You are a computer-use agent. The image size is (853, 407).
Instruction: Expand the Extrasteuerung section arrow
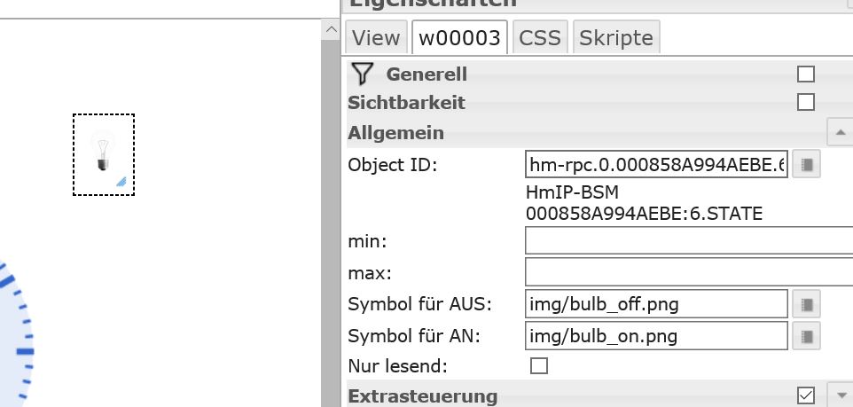(x=840, y=395)
